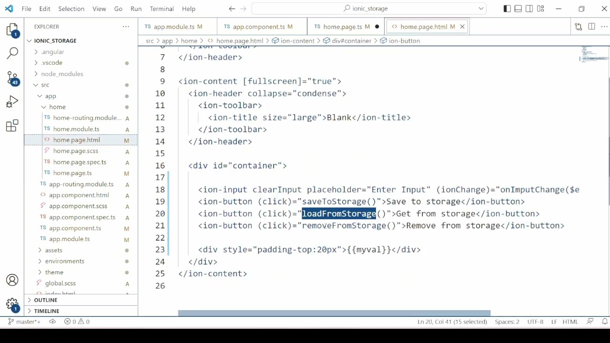Open errors and warnings count

(x=77, y=322)
